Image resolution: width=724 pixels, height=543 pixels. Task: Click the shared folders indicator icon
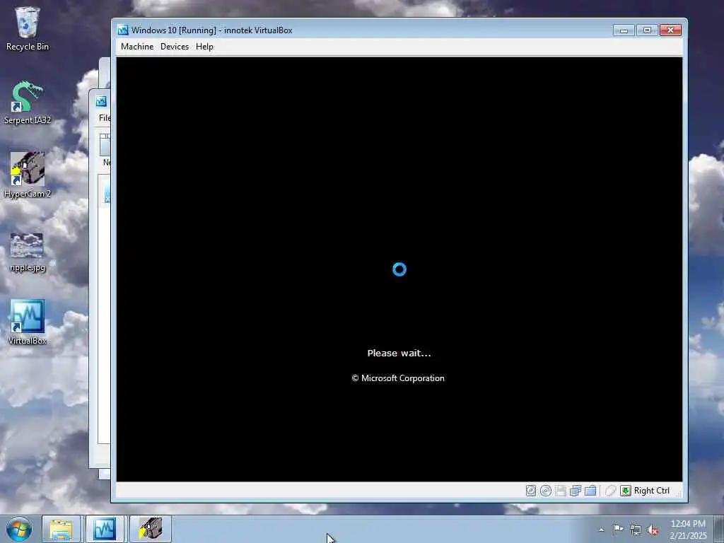point(590,491)
